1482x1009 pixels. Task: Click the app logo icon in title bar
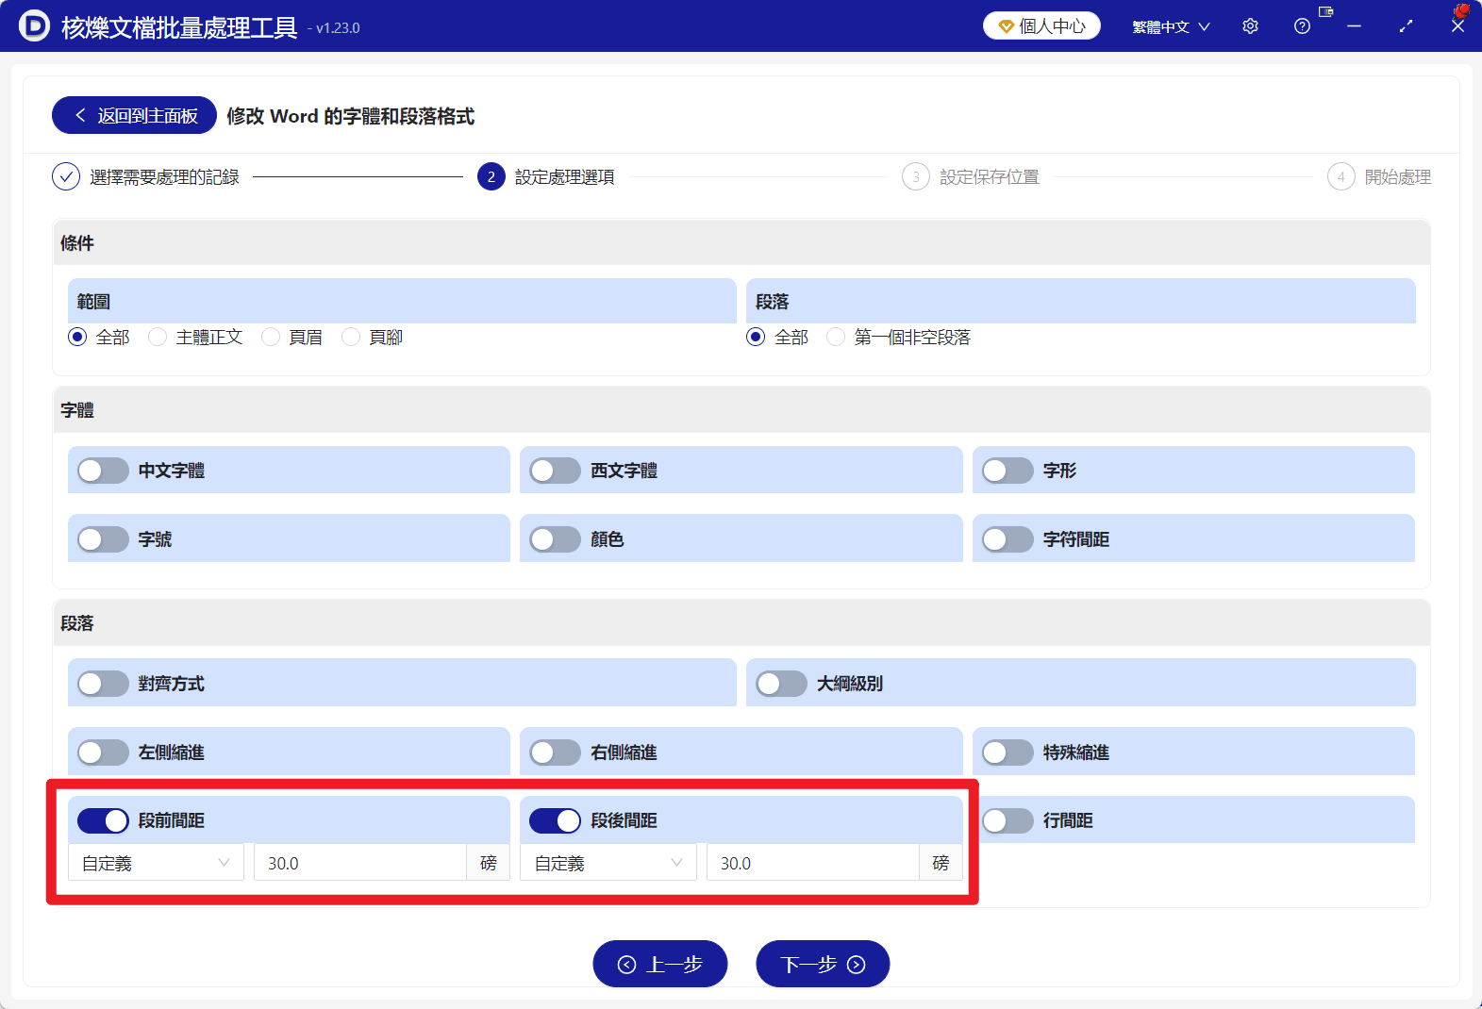coord(34,25)
